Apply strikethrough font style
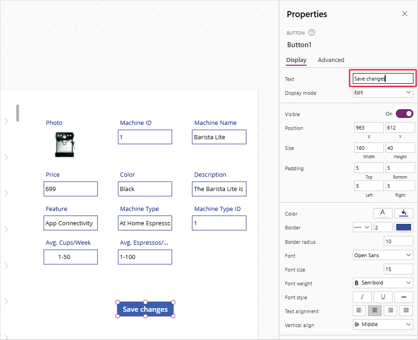 404,297
